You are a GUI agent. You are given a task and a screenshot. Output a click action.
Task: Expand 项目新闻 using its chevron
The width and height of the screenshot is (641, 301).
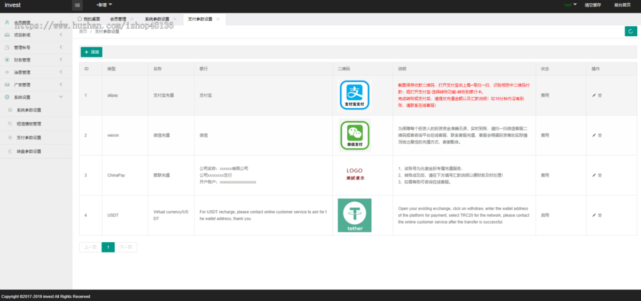(61, 35)
